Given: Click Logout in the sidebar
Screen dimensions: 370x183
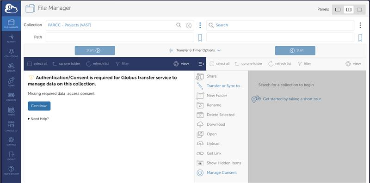Looking at the screenshot, I should pos(11,156).
